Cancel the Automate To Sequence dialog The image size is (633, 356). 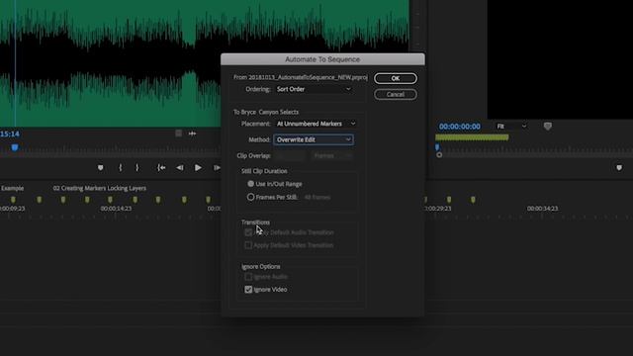396,95
